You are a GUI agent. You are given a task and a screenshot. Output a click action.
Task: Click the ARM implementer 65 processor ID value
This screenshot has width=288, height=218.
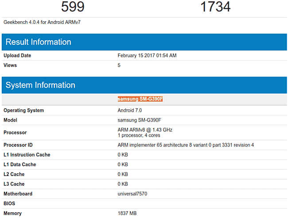pyautogui.click(x=186, y=145)
